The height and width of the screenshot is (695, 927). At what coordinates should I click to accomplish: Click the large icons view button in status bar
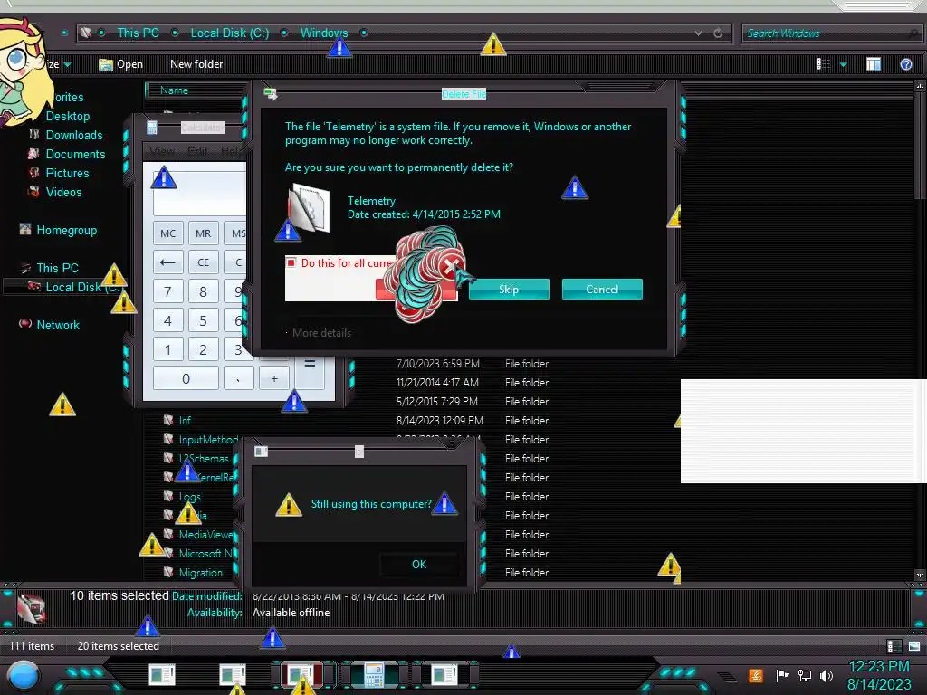click(914, 646)
